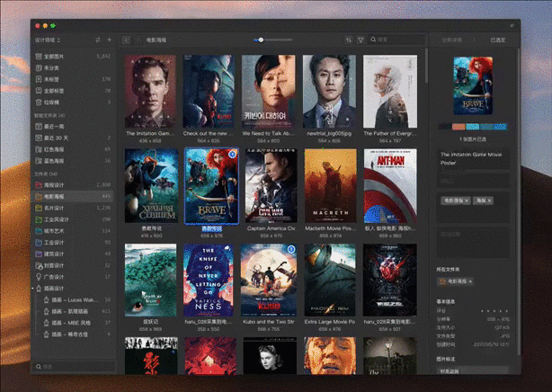This screenshot has width=552, height=392.
Task: Select The Knife of Never Letting Go poster
Action: (209, 281)
